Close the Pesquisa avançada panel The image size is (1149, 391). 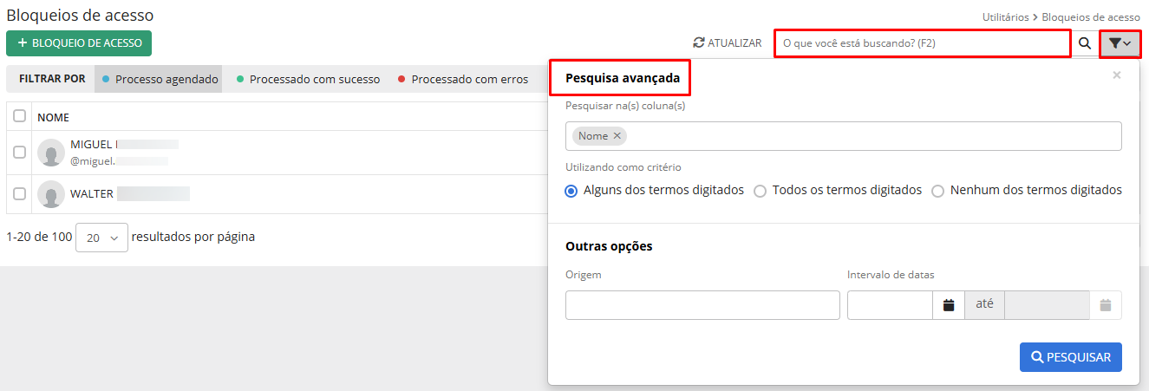pyautogui.click(x=1117, y=75)
